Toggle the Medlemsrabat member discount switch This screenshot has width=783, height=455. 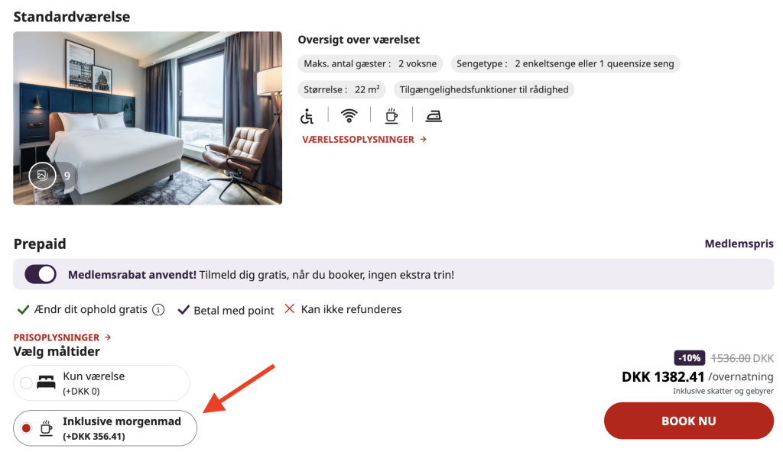click(41, 274)
